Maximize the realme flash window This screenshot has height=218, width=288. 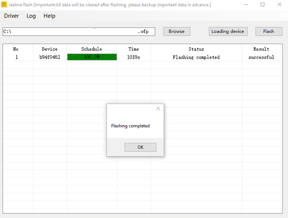(x=263, y=5)
